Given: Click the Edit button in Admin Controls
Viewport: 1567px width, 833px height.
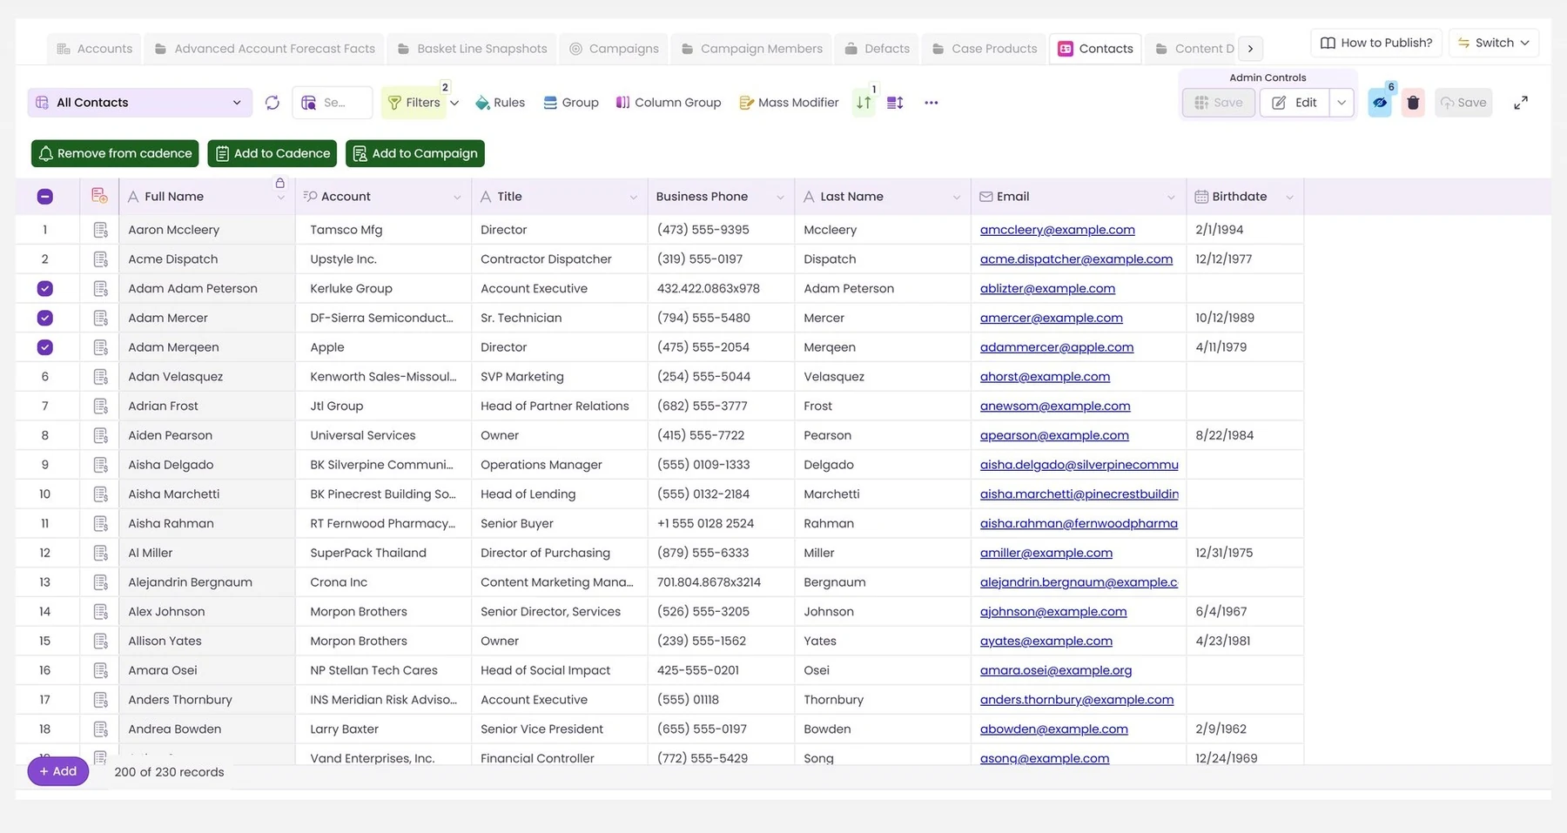Looking at the screenshot, I should point(1295,103).
